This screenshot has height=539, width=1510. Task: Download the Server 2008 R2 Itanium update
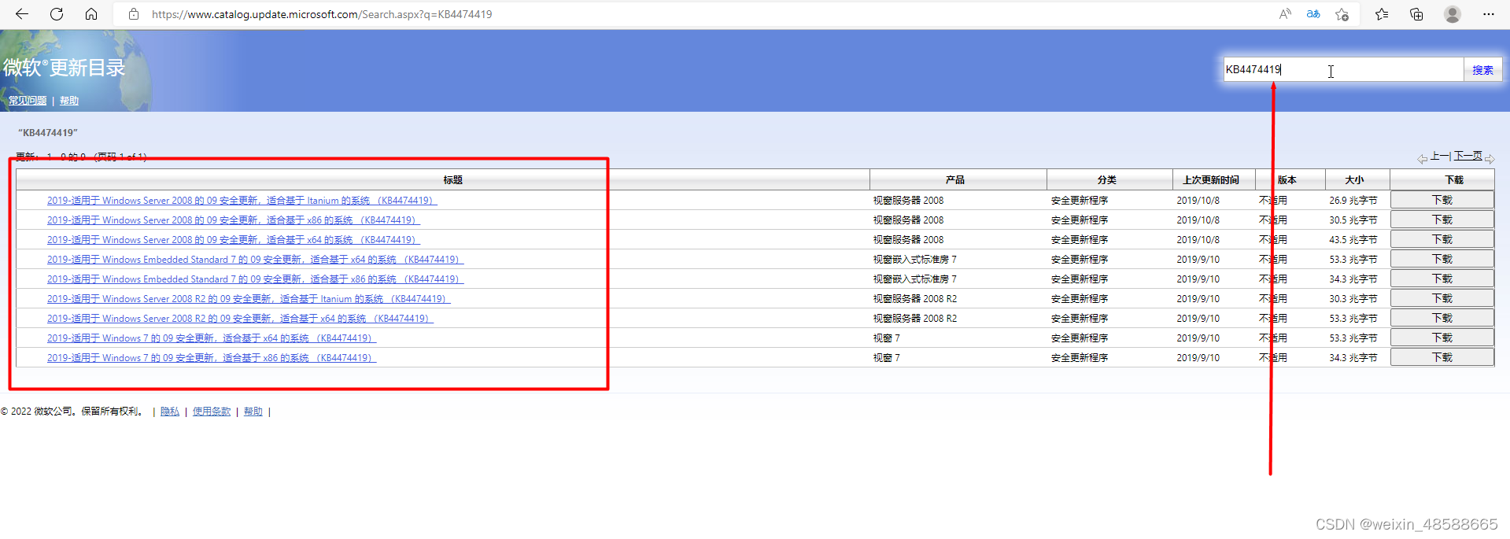[1442, 298]
